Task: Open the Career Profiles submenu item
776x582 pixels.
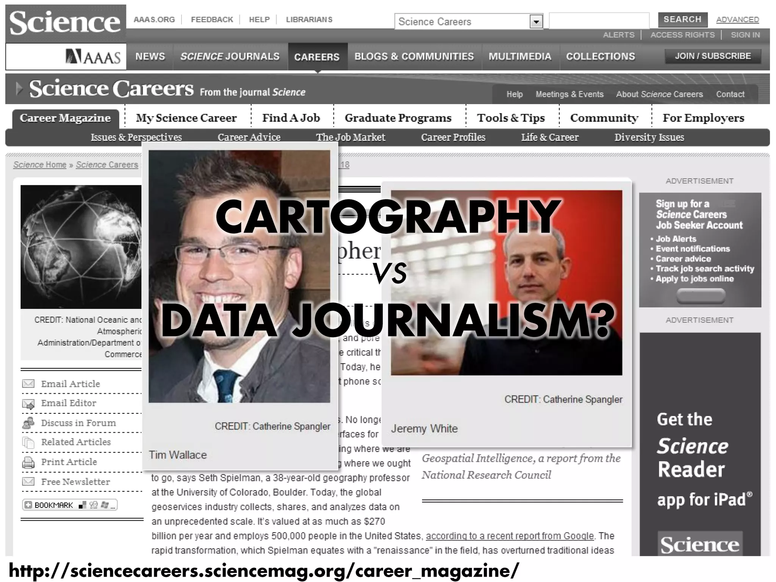Action: 453,137
